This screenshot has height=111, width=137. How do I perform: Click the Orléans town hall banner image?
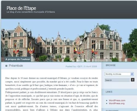69,40
